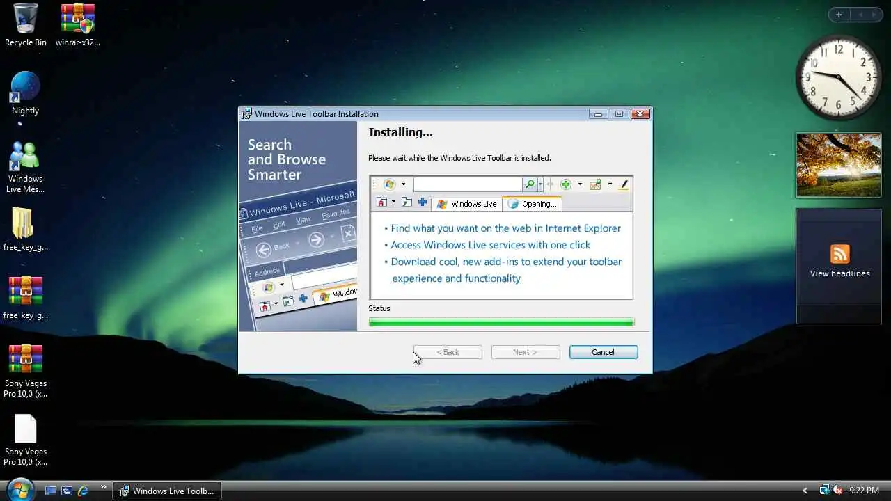The width and height of the screenshot is (891, 501).
Task: Select the Recycle Bin desktop icon
Action: pyautogui.click(x=26, y=25)
